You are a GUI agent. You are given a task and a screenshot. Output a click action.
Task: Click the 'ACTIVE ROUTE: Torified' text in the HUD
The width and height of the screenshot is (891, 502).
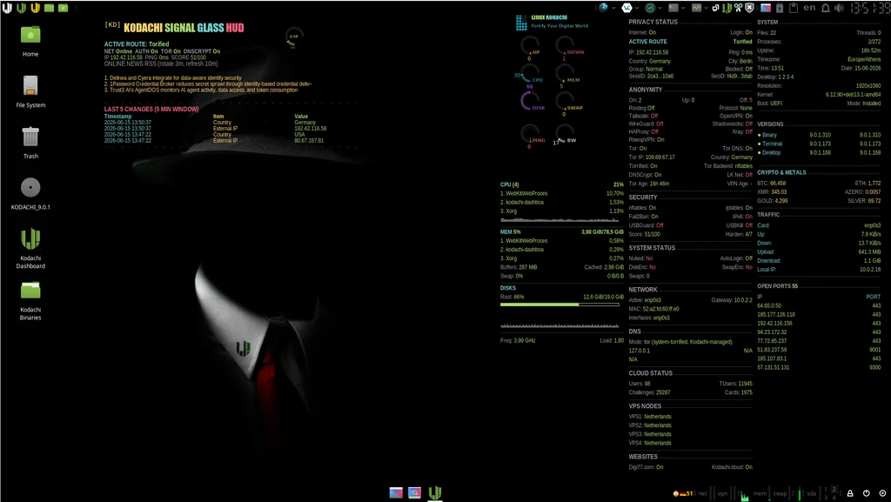tap(137, 44)
